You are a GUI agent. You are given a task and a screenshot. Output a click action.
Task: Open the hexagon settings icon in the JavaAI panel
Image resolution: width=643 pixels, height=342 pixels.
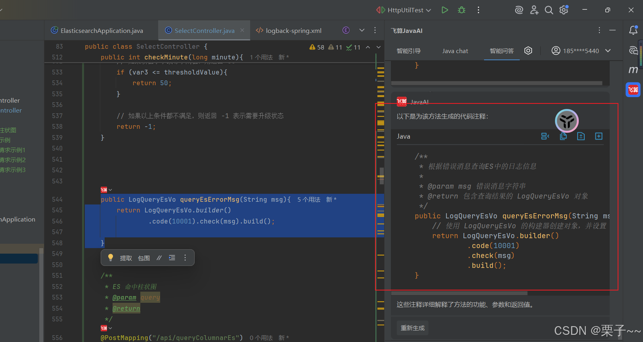point(528,50)
